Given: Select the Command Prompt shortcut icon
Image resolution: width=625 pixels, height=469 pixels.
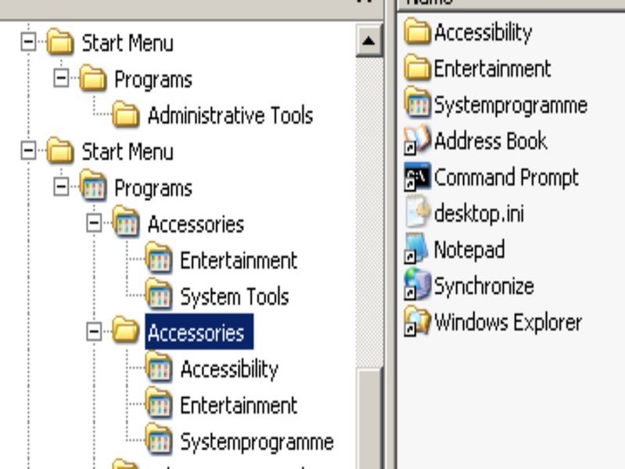Looking at the screenshot, I should [418, 176].
